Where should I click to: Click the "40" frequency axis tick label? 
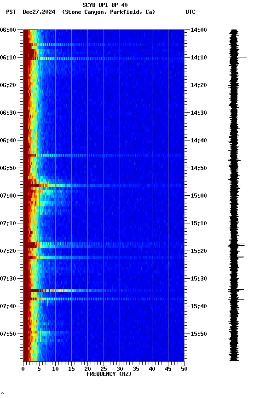152,369
